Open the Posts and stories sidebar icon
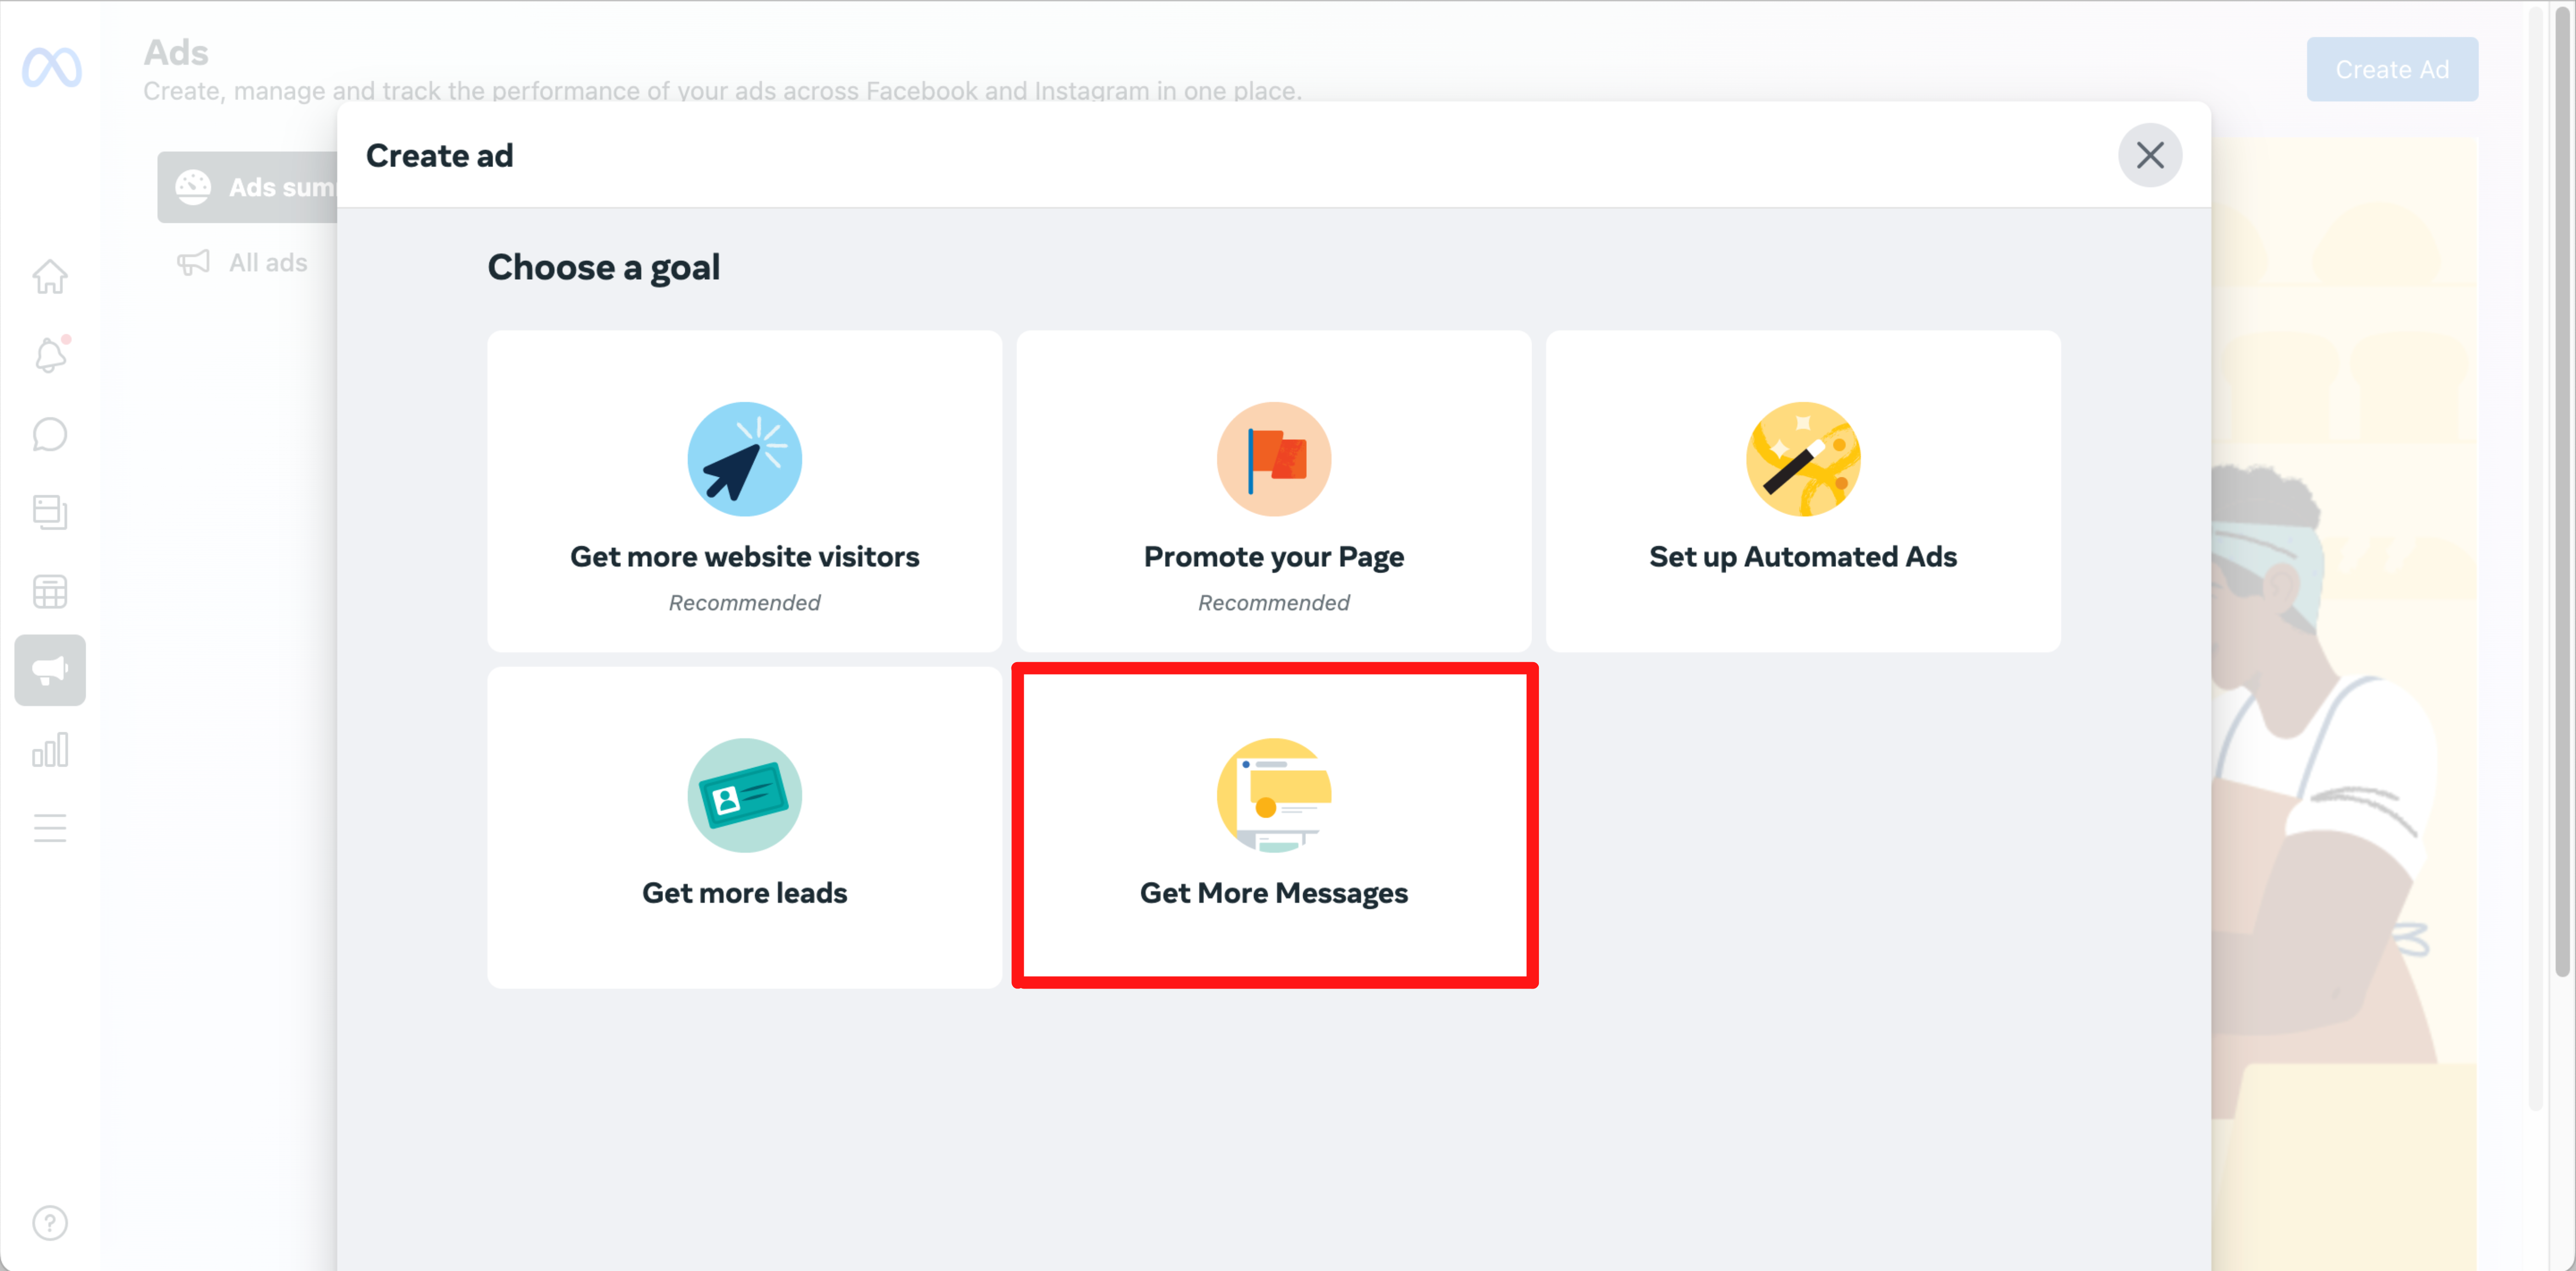The height and width of the screenshot is (1271, 2576). click(50, 512)
